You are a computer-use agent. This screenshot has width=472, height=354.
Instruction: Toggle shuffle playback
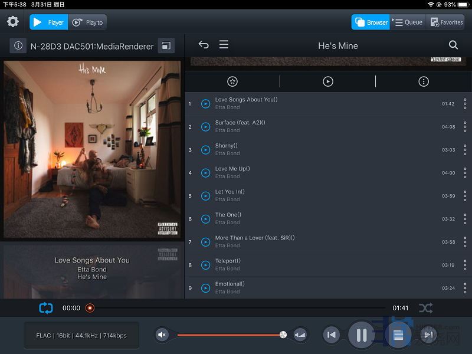tap(425, 308)
